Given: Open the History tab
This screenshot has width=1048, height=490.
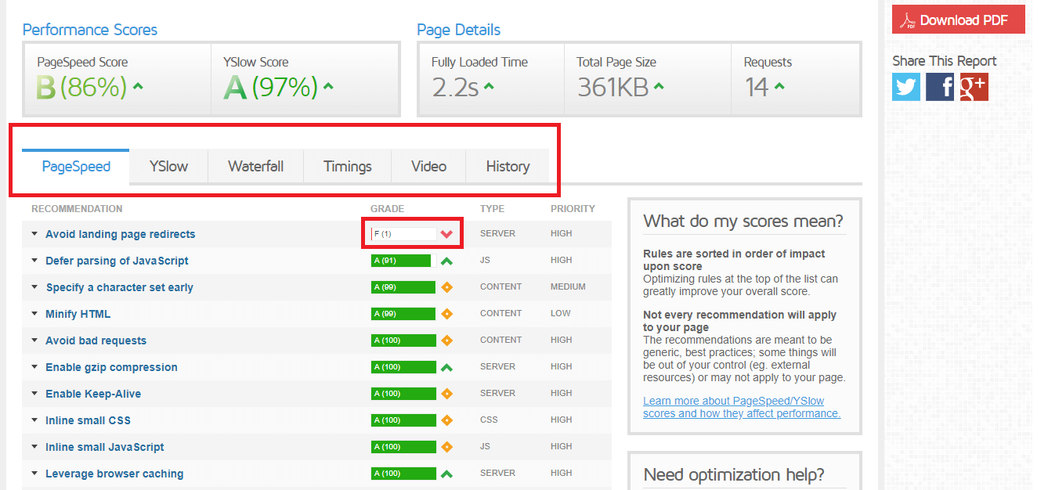Looking at the screenshot, I should pyautogui.click(x=508, y=167).
